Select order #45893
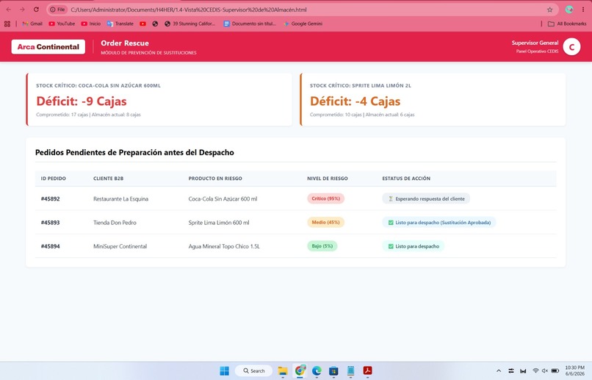This screenshot has height=380, width=592. click(50, 223)
